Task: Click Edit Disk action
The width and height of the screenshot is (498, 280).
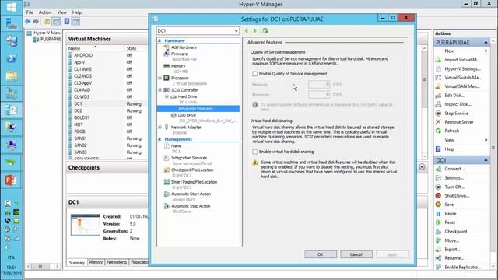Action: tap(454, 95)
